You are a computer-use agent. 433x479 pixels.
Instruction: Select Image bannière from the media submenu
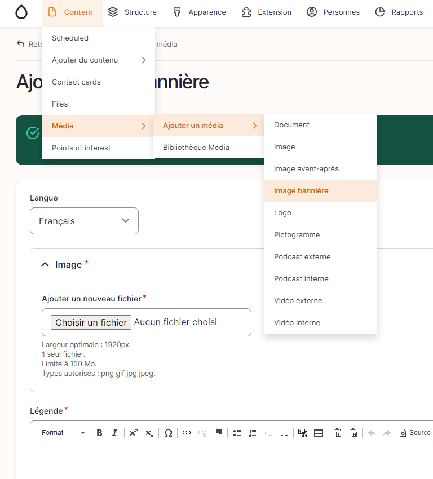(301, 191)
